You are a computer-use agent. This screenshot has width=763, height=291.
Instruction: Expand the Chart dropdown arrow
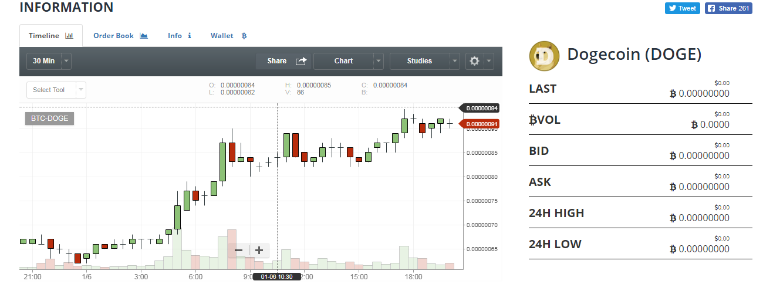(379, 61)
